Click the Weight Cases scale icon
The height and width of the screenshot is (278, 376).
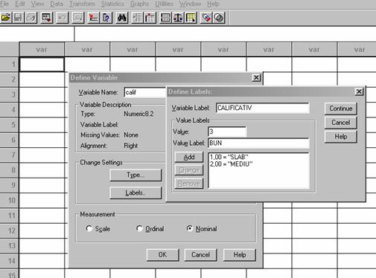coord(178,18)
